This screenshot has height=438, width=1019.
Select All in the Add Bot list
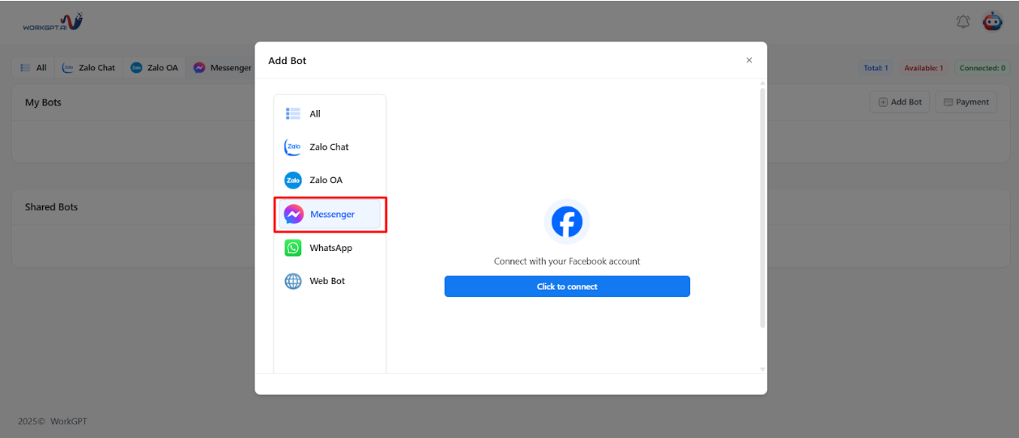314,114
